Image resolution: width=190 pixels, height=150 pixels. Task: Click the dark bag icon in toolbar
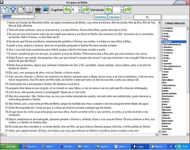coord(38,10)
